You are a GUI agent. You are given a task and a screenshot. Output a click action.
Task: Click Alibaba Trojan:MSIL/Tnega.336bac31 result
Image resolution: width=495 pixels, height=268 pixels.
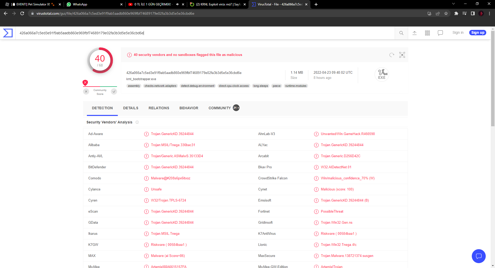click(x=173, y=145)
